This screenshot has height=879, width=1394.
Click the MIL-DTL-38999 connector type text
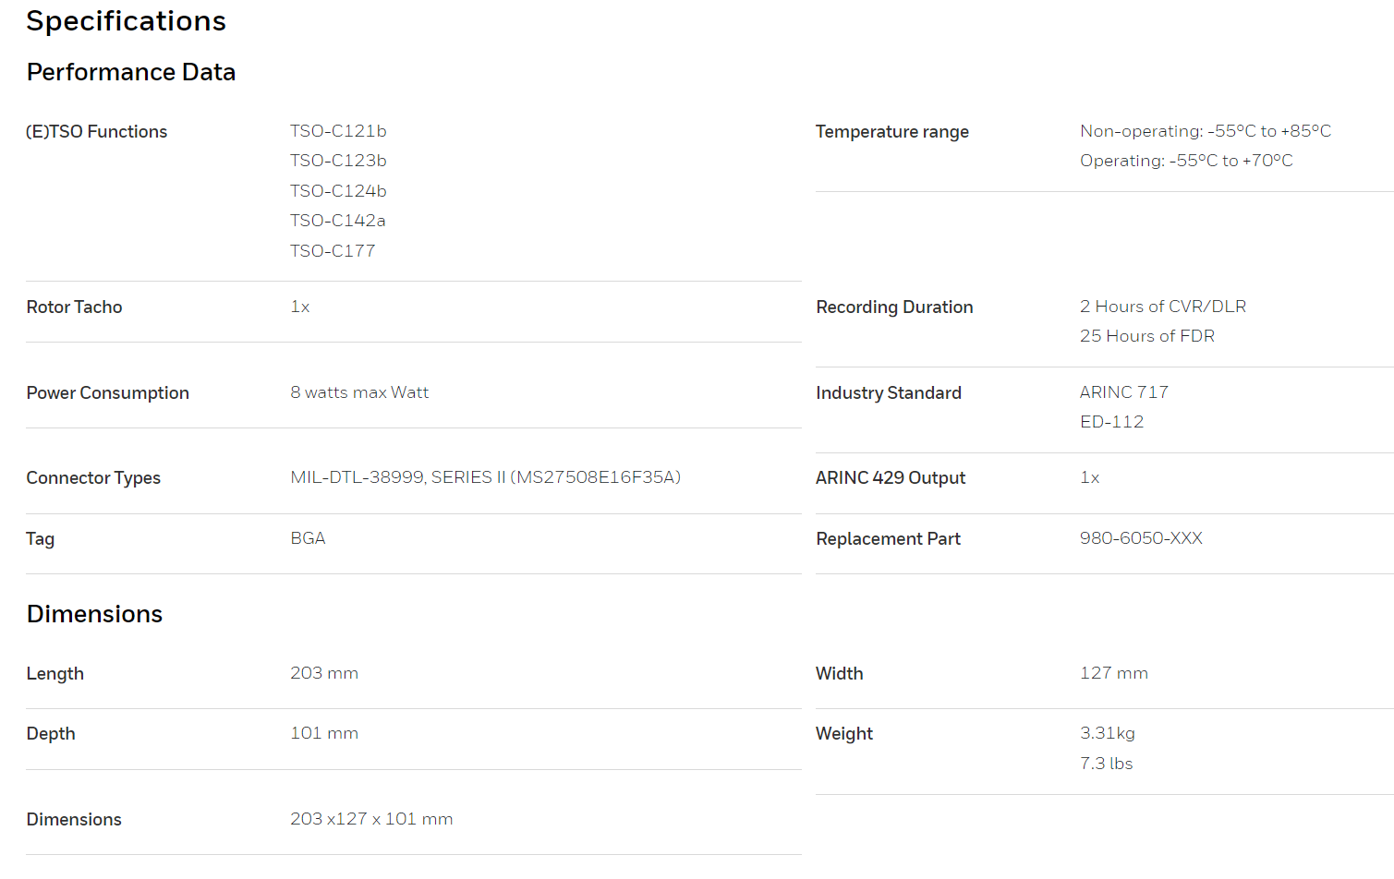point(485,477)
